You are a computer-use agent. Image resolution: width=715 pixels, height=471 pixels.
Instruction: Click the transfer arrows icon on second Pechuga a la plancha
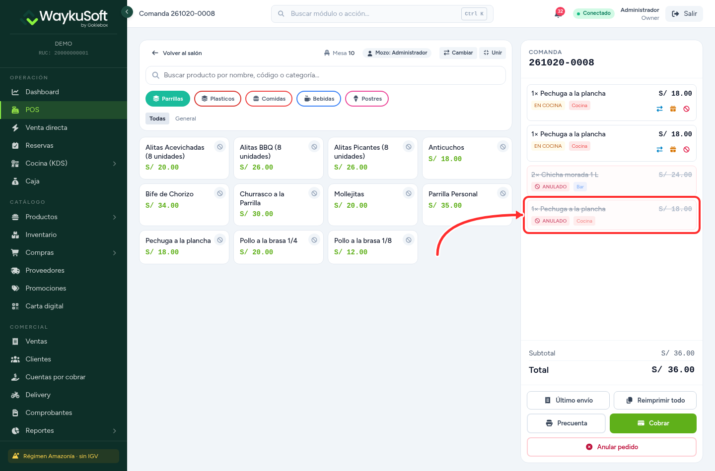click(659, 150)
